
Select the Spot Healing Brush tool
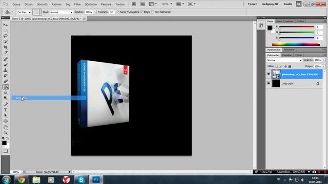[x=6, y=59]
